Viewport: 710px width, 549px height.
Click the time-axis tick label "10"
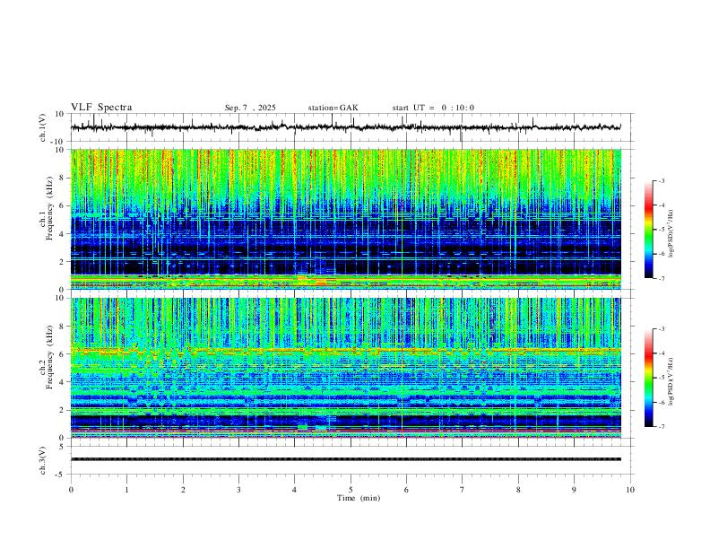[x=630, y=490]
